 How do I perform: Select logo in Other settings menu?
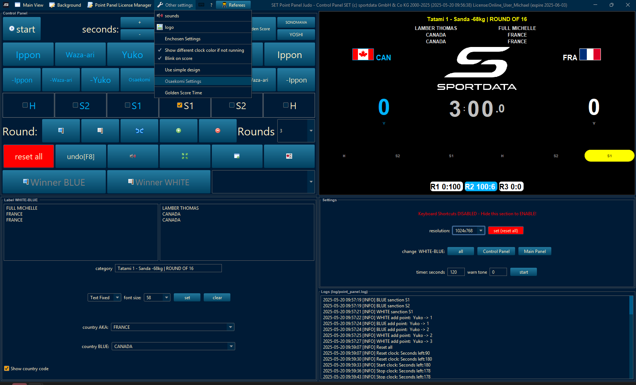tap(203, 27)
